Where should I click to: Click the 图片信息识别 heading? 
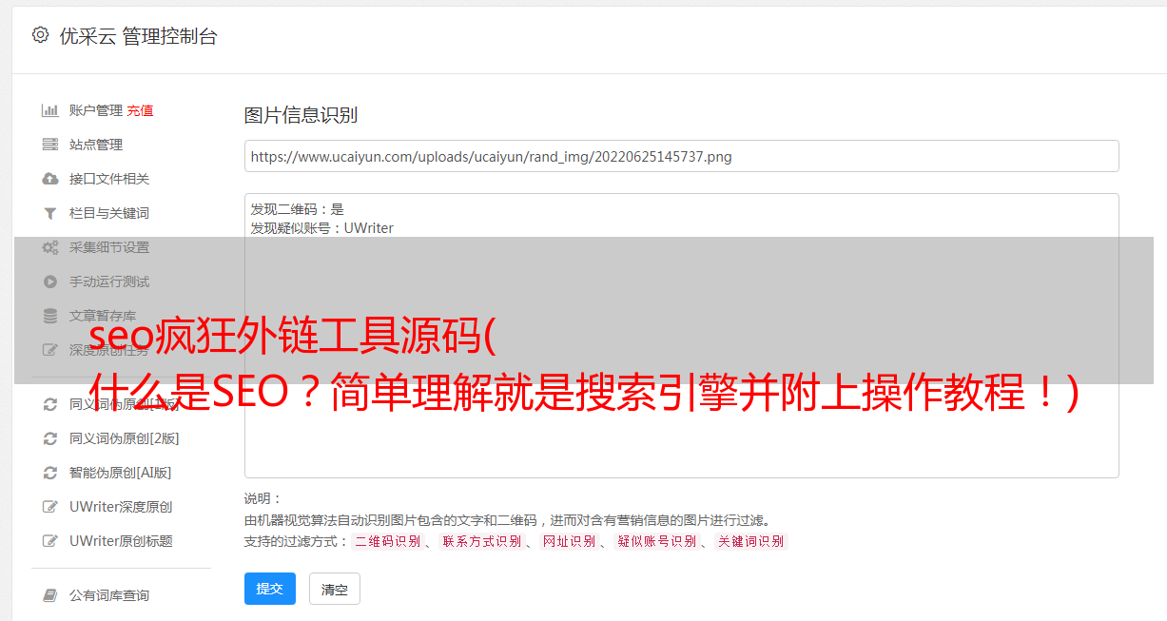[x=301, y=115]
